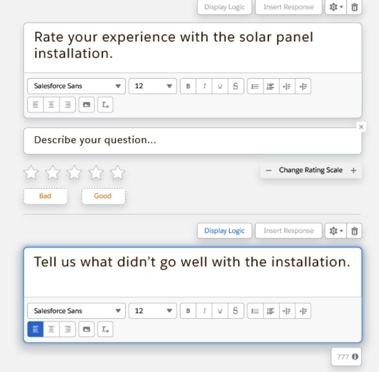The height and width of the screenshot is (372, 379).
Task: Click the Describe your question field
Action: coord(192,141)
